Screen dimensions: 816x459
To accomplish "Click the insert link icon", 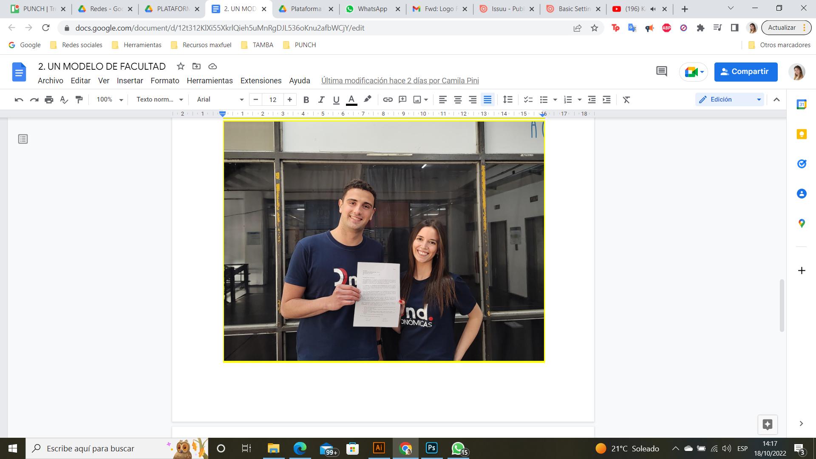I will click(387, 99).
